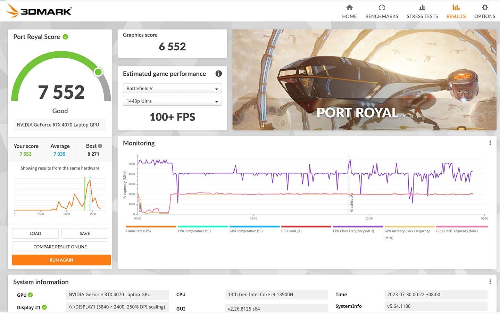
Task: Open the Monitoring panel three-dot menu
Action: (490, 143)
